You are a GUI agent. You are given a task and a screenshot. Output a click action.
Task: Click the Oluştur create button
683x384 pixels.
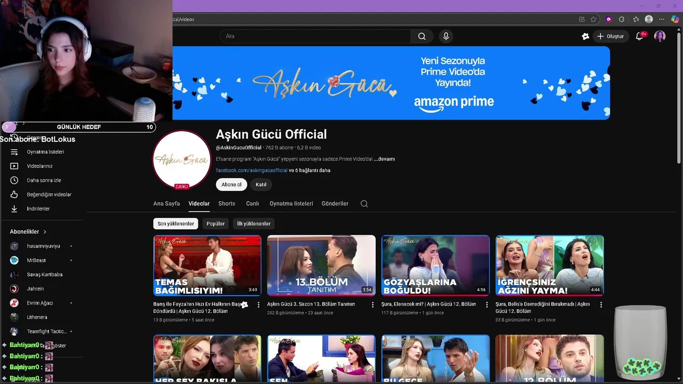tap(610, 36)
